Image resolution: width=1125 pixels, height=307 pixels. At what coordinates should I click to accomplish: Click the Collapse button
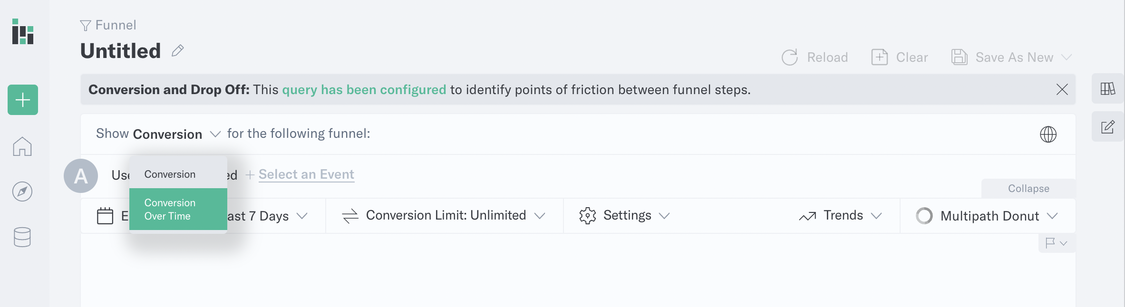(1028, 189)
